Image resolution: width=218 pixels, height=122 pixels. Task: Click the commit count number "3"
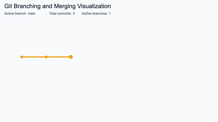[x=74, y=14]
